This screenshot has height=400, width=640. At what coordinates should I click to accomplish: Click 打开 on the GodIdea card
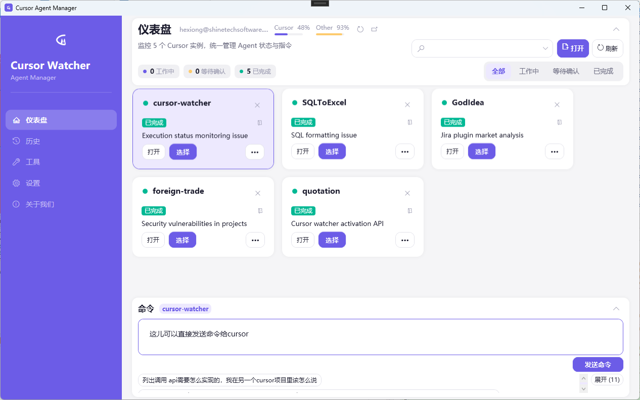(452, 151)
